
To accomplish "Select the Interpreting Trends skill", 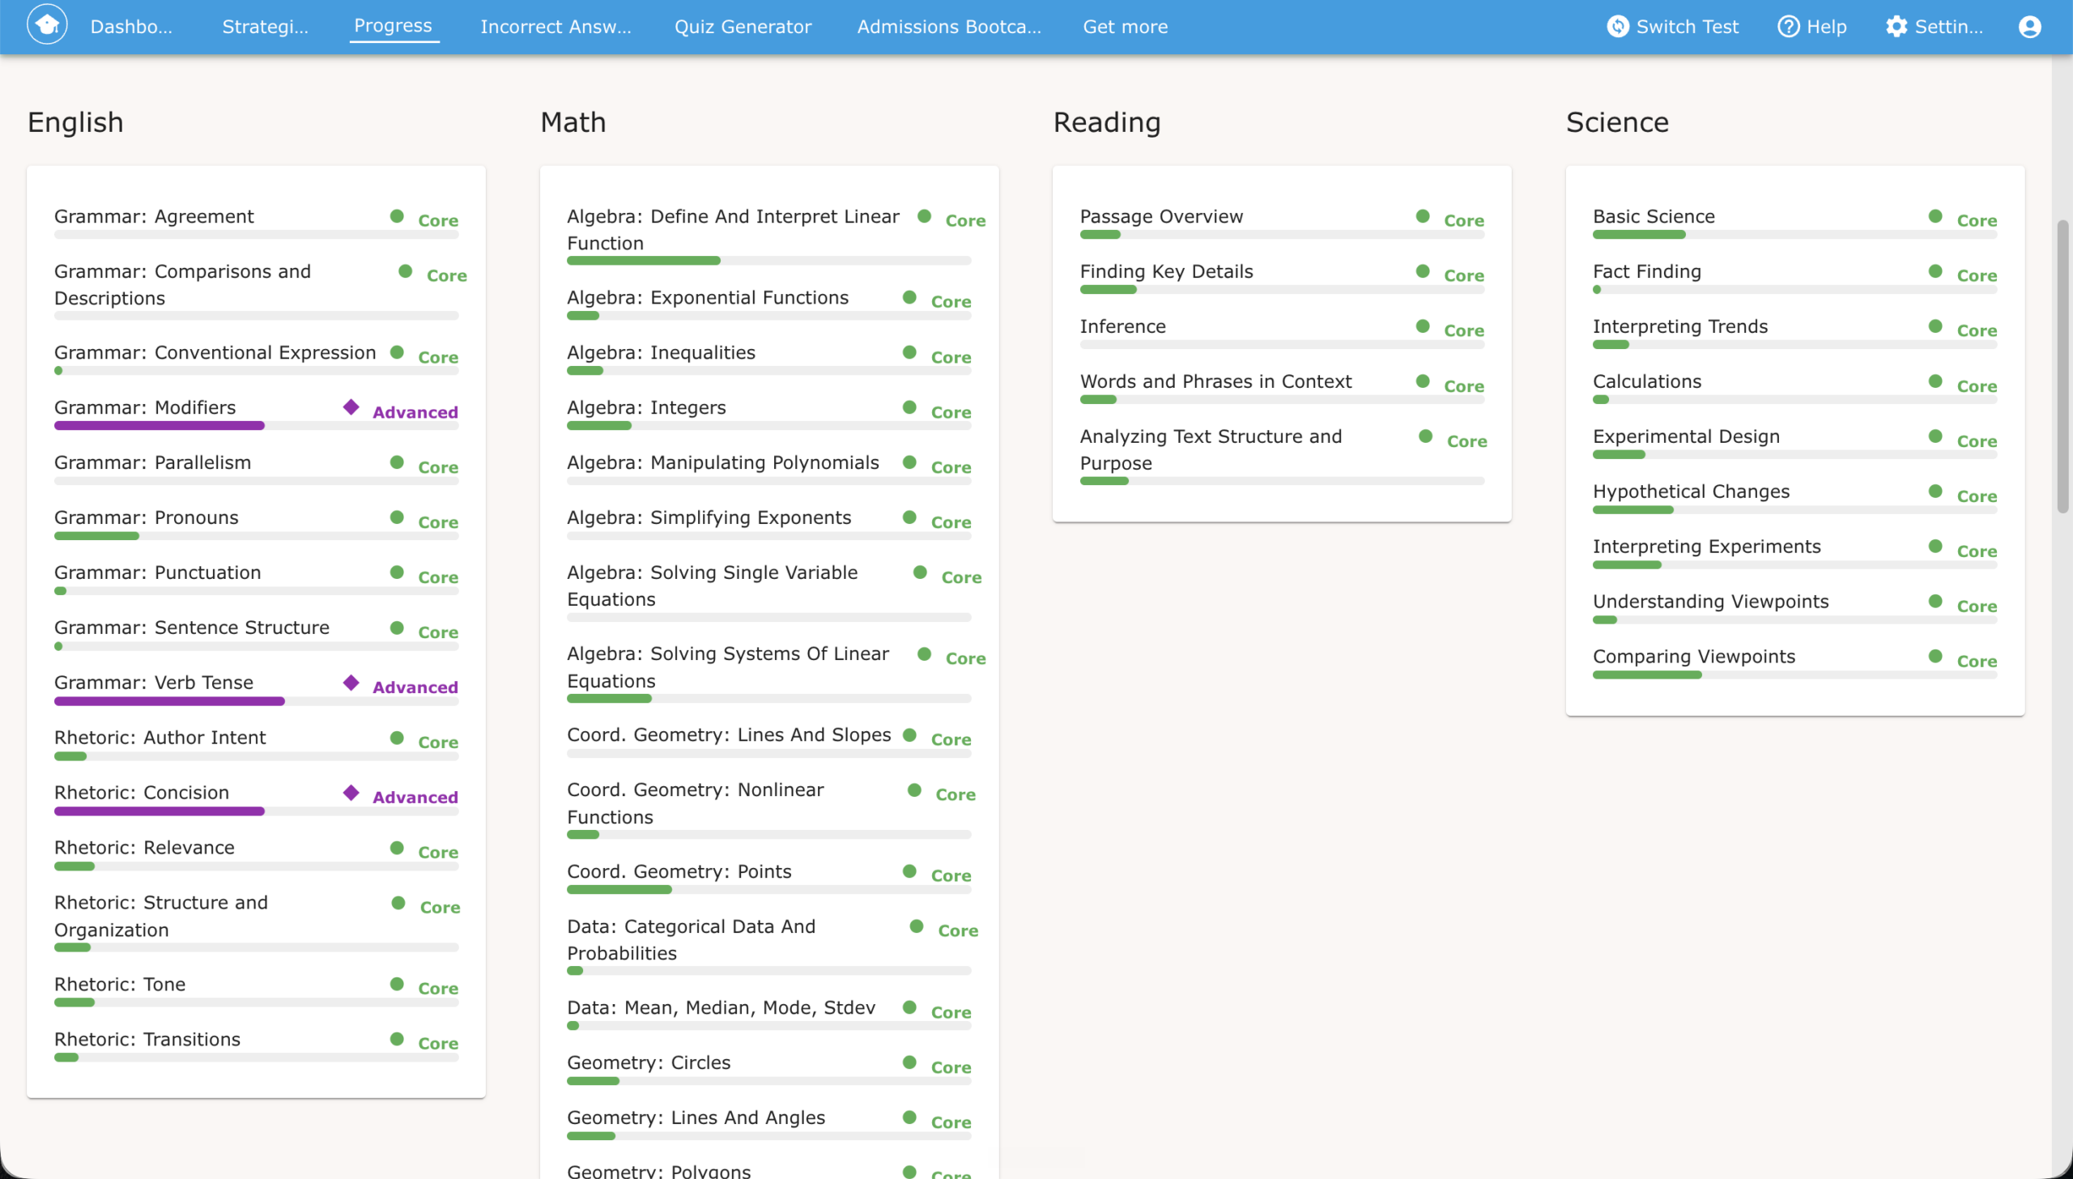I will (1680, 326).
